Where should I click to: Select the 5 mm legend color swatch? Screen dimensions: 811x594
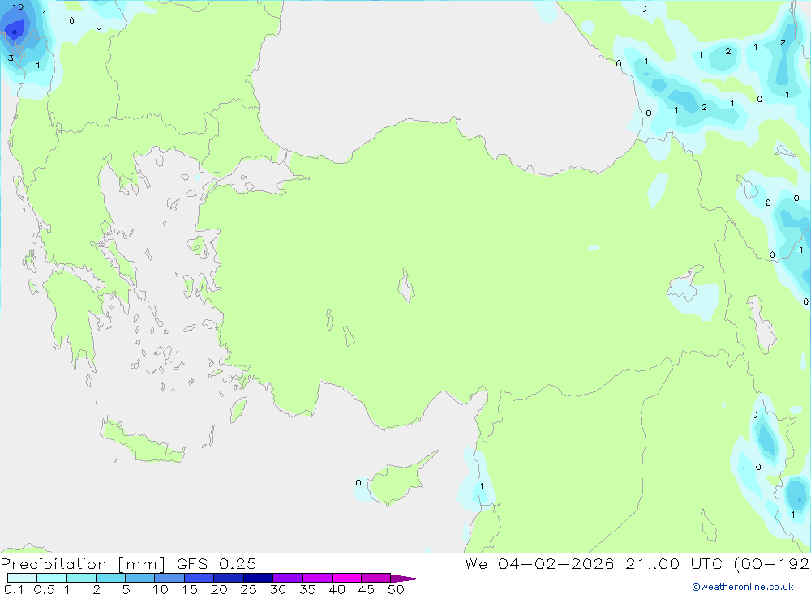(x=140, y=578)
